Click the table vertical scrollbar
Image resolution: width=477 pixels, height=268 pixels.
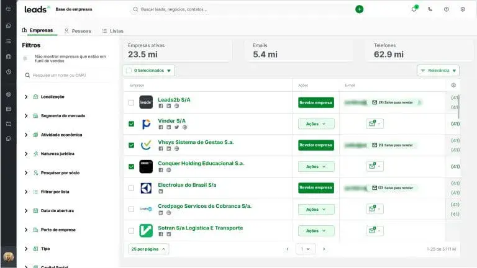(x=458, y=107)
